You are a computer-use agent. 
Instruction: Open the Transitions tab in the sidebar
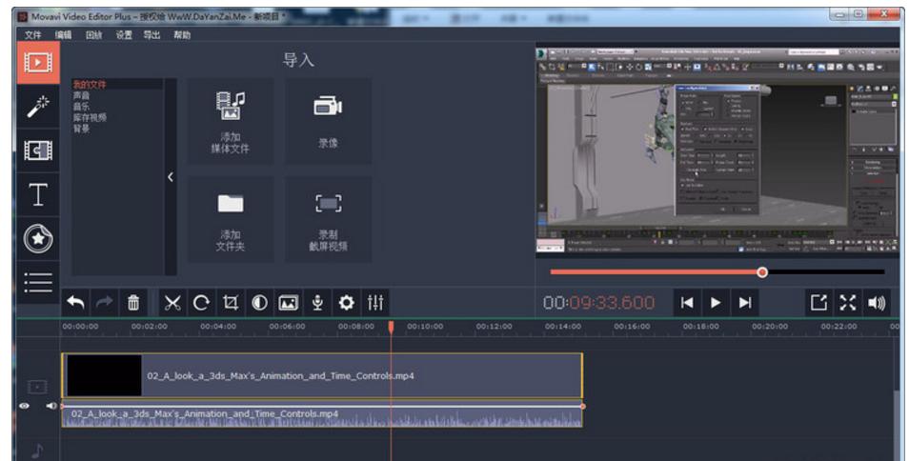click(x=37, y=150)
